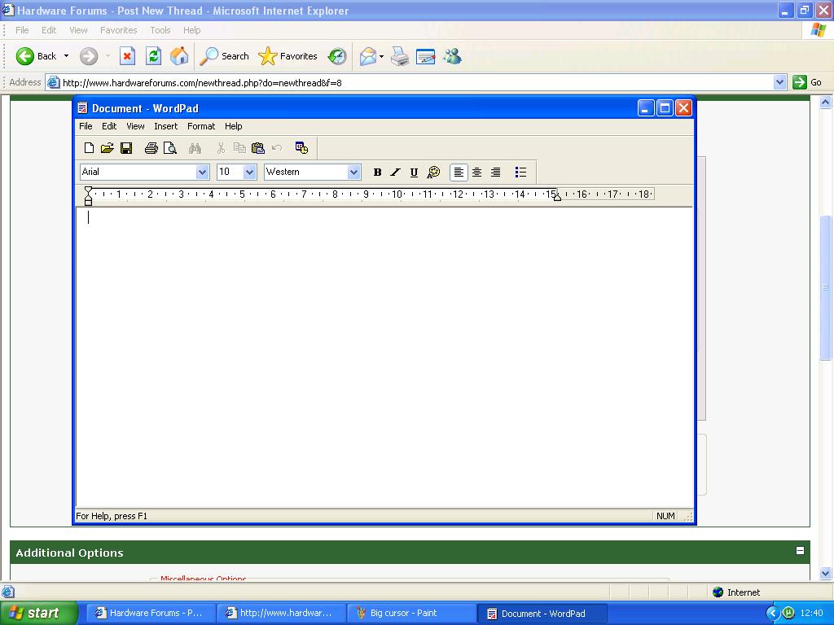Open History in Internet Explorer
The height and width of the screenshot is (625, 834).
[337, 56]
